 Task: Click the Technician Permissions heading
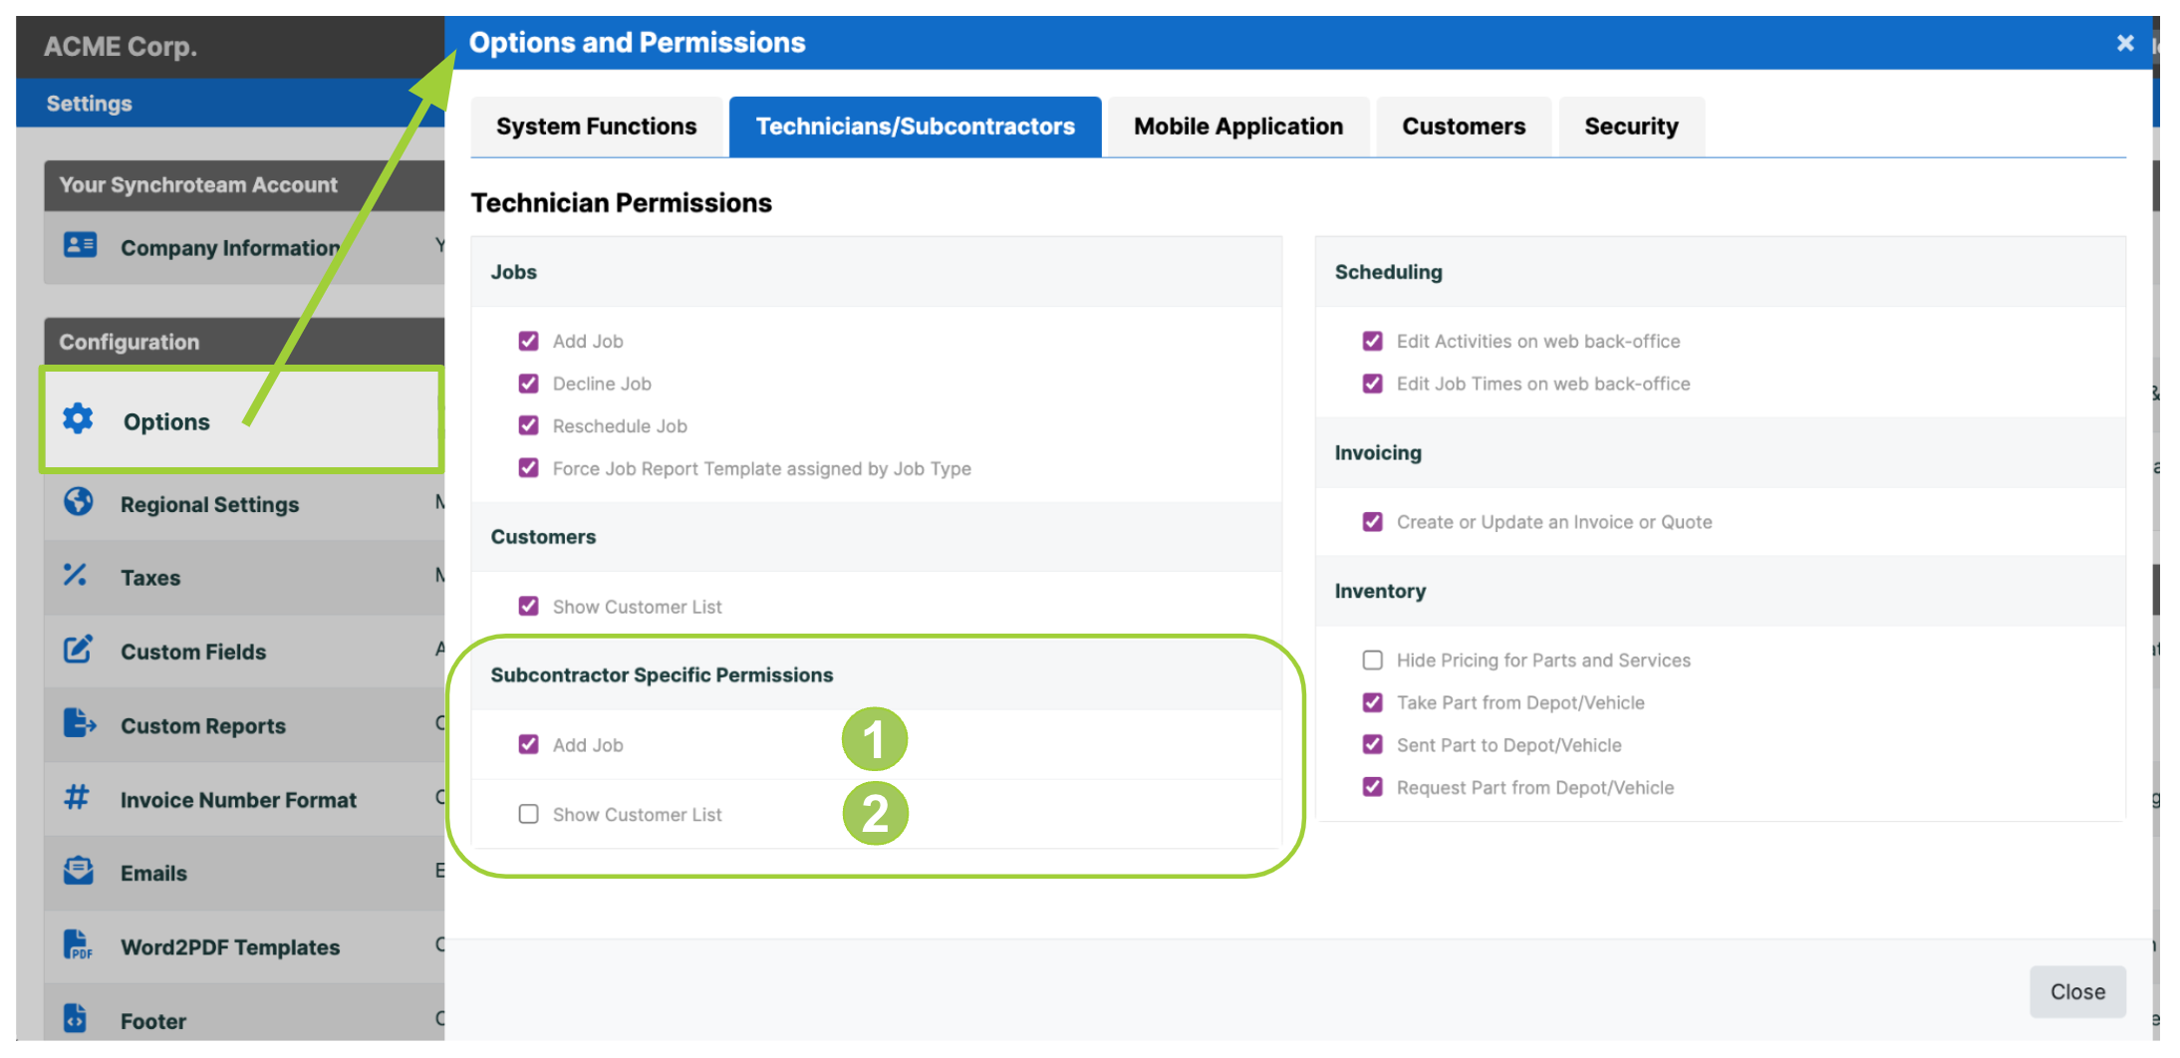[x=621, y=202]
